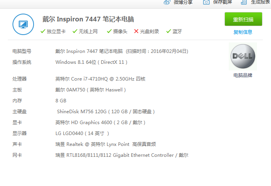Click the 主板 label
Image resolution: width=271 pixels, height=186 pixels.
tap(17, 90)
